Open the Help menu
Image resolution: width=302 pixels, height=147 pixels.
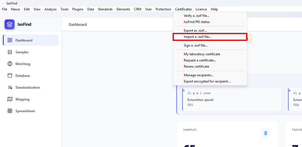pos(214,9)
